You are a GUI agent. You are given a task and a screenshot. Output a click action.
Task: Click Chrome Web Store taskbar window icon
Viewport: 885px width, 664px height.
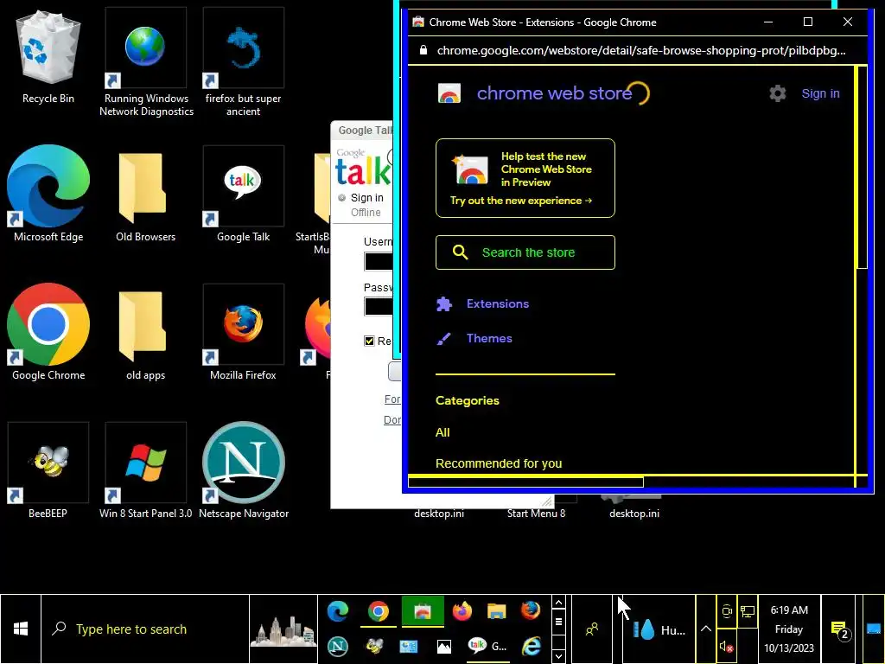(423, 611)
